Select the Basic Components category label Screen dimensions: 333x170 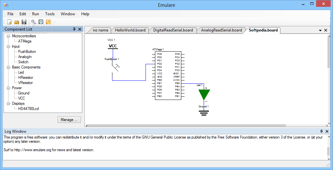(x=26, y=67)
